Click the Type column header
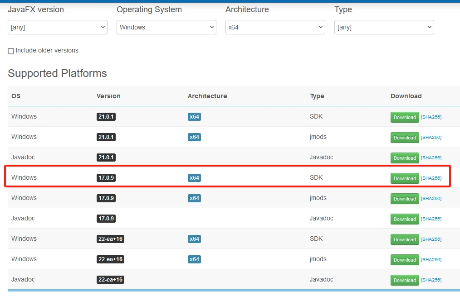Image resolution: width=460 pixels, height=296 pixels. coord(317,96)
